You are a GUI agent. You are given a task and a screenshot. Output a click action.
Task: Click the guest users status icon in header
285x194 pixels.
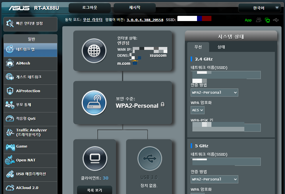259,20
